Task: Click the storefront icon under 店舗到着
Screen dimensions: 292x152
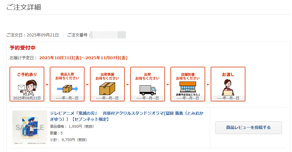Action: click(188, 87)
